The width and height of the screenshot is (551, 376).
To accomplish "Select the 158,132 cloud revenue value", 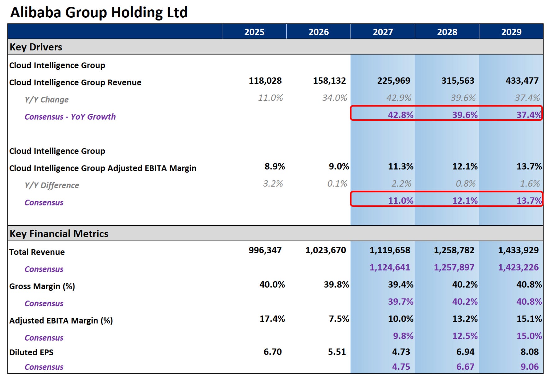I will 330,81.
